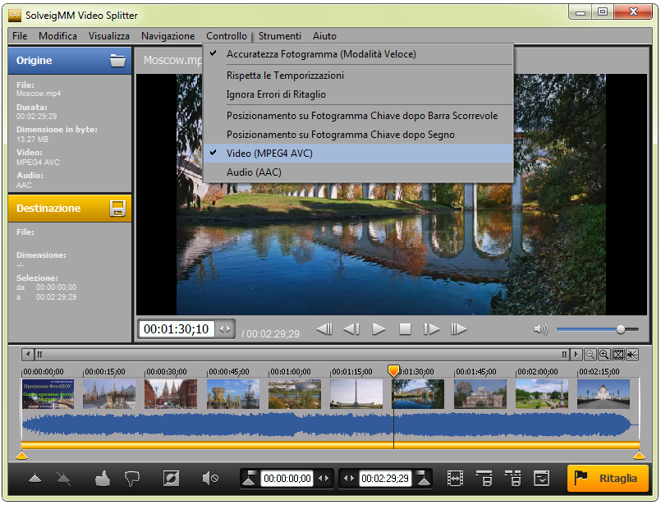The width and height of the screenshot is (661, 505).
Task: Toggle Accuratezza Fotogramma (Modalità Veloce) option
Action: (x=358, y=54)
